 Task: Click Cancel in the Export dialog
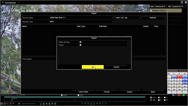(x=116, y=67)
